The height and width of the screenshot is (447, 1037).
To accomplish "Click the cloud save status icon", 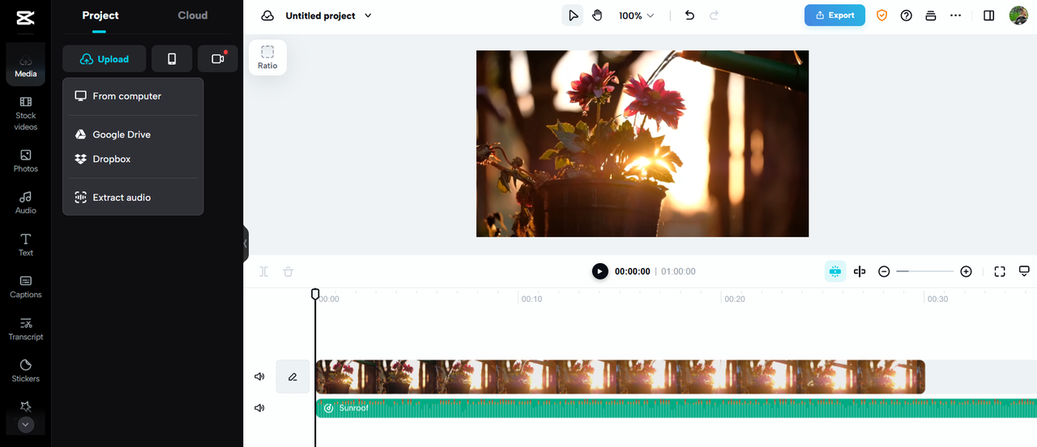I will (267, 15).
